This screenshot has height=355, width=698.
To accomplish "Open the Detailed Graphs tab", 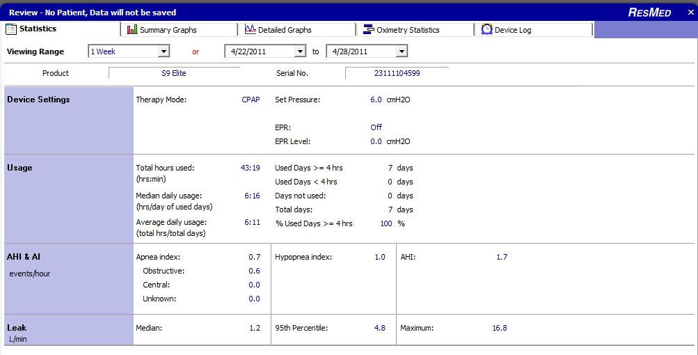I will (297, 29).
